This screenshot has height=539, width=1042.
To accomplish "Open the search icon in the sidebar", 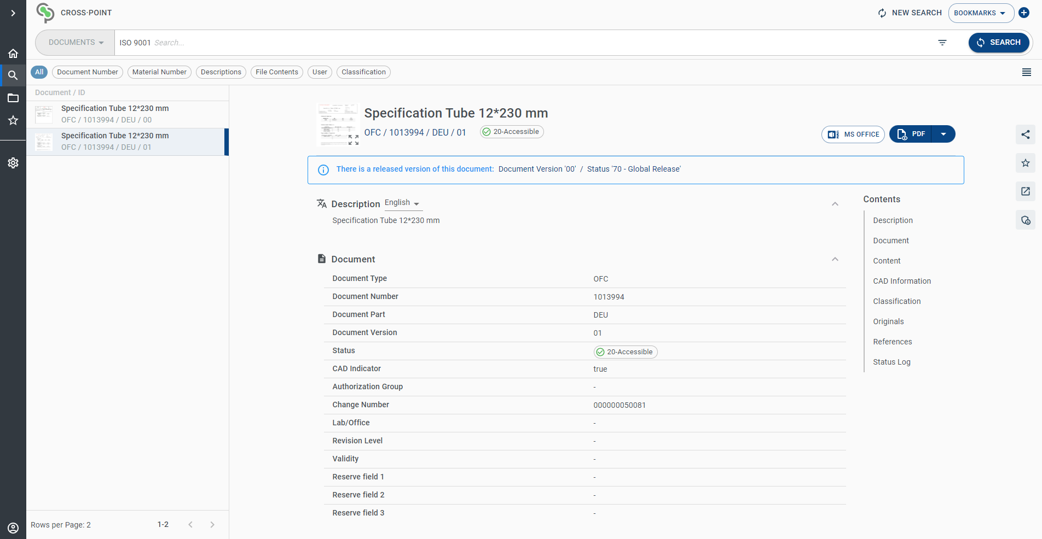I will [x=13, y=75].
